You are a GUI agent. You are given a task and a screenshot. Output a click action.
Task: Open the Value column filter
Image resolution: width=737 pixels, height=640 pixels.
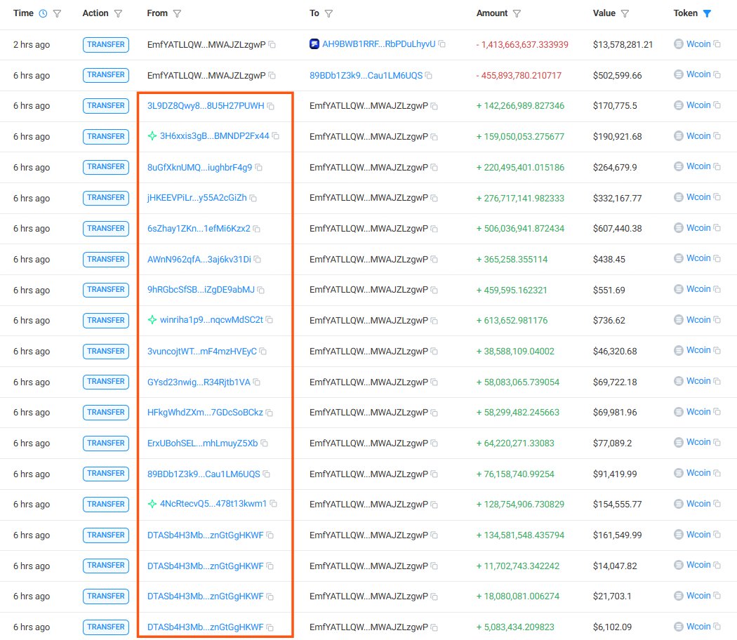(625, 14)
